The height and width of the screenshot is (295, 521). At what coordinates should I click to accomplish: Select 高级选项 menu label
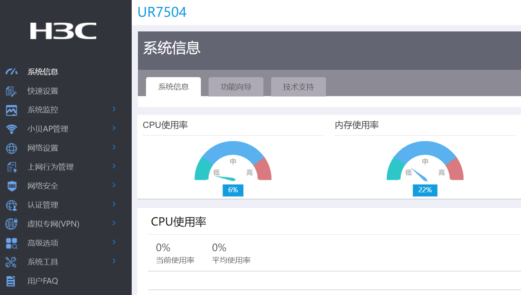[x=43, y=243]
